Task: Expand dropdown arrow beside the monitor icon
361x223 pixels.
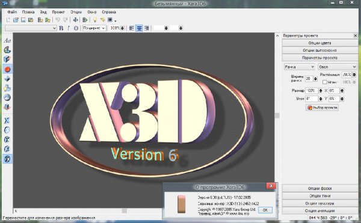Action: (x=116, y=21)
